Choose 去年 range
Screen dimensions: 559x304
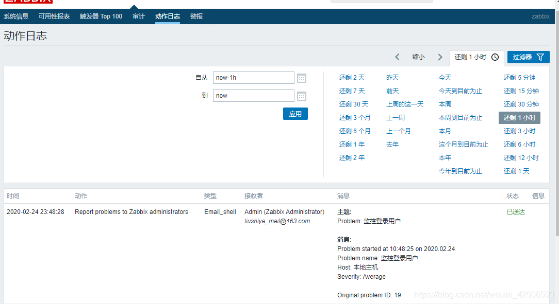click(392, 145)
